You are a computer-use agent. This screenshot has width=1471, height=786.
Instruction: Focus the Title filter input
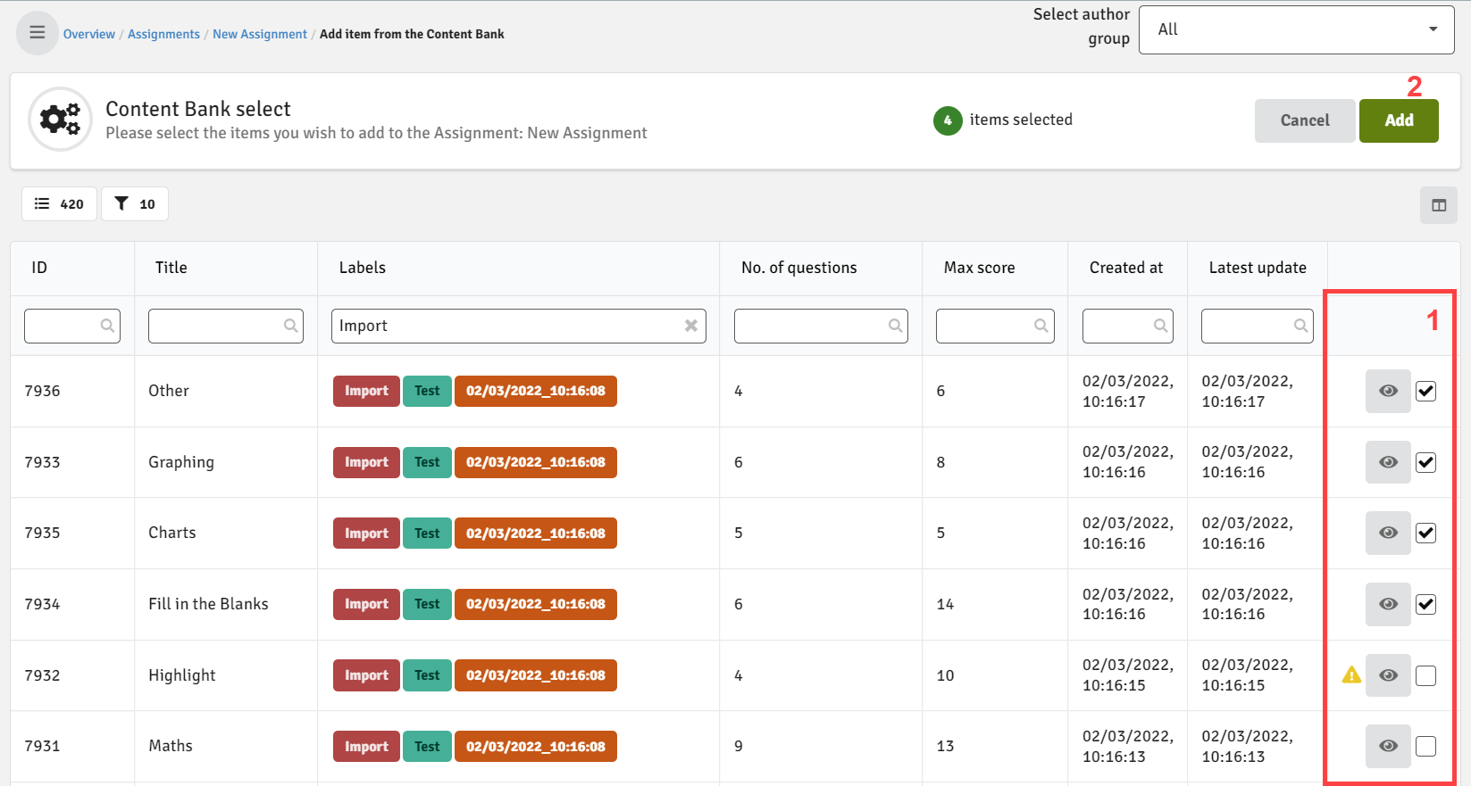point(226,326)
